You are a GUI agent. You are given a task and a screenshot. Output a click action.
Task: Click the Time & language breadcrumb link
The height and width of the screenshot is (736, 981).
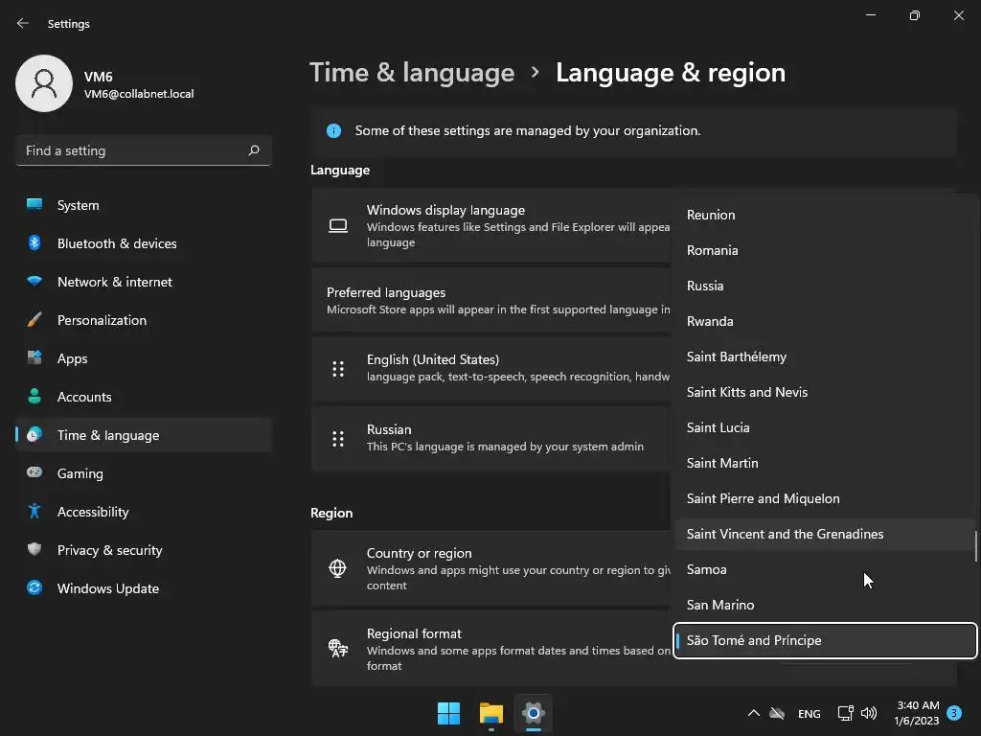tap(412, 73)
